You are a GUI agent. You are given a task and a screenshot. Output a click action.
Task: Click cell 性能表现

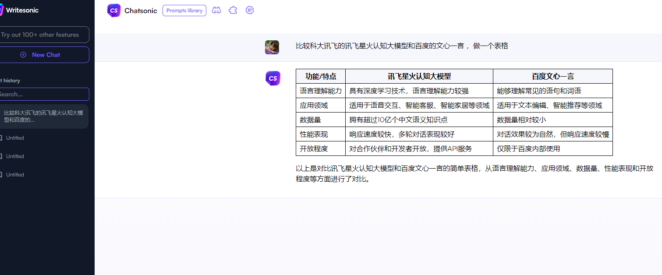pos(321,134)
